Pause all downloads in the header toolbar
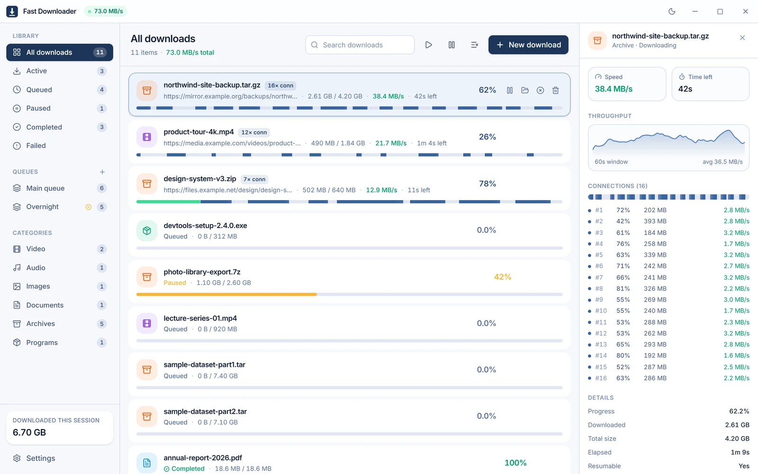The height and width of the screenshot is (474, 758). point(451,45)
